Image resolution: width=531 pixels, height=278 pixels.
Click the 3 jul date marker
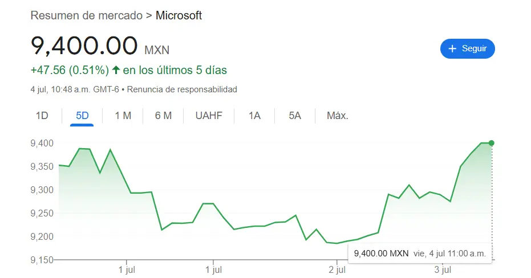coord(443,268)
